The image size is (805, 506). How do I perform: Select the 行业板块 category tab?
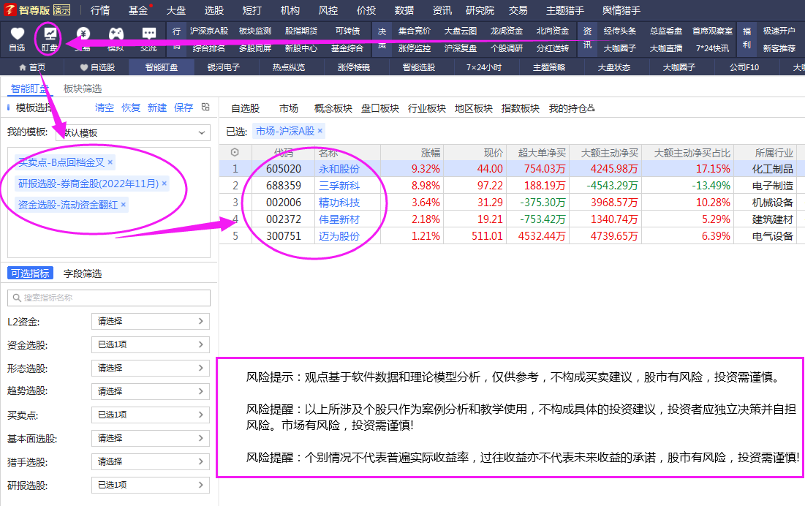427,108
